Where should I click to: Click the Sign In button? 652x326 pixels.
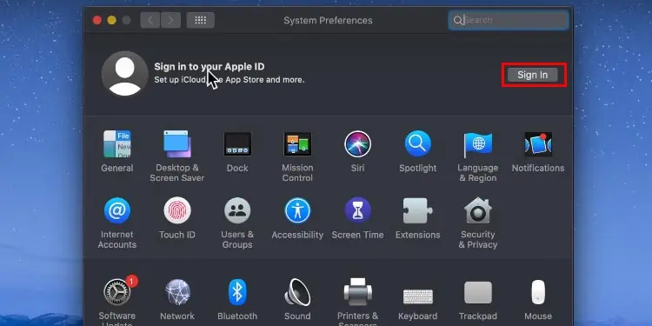click(x=532, y=75)
